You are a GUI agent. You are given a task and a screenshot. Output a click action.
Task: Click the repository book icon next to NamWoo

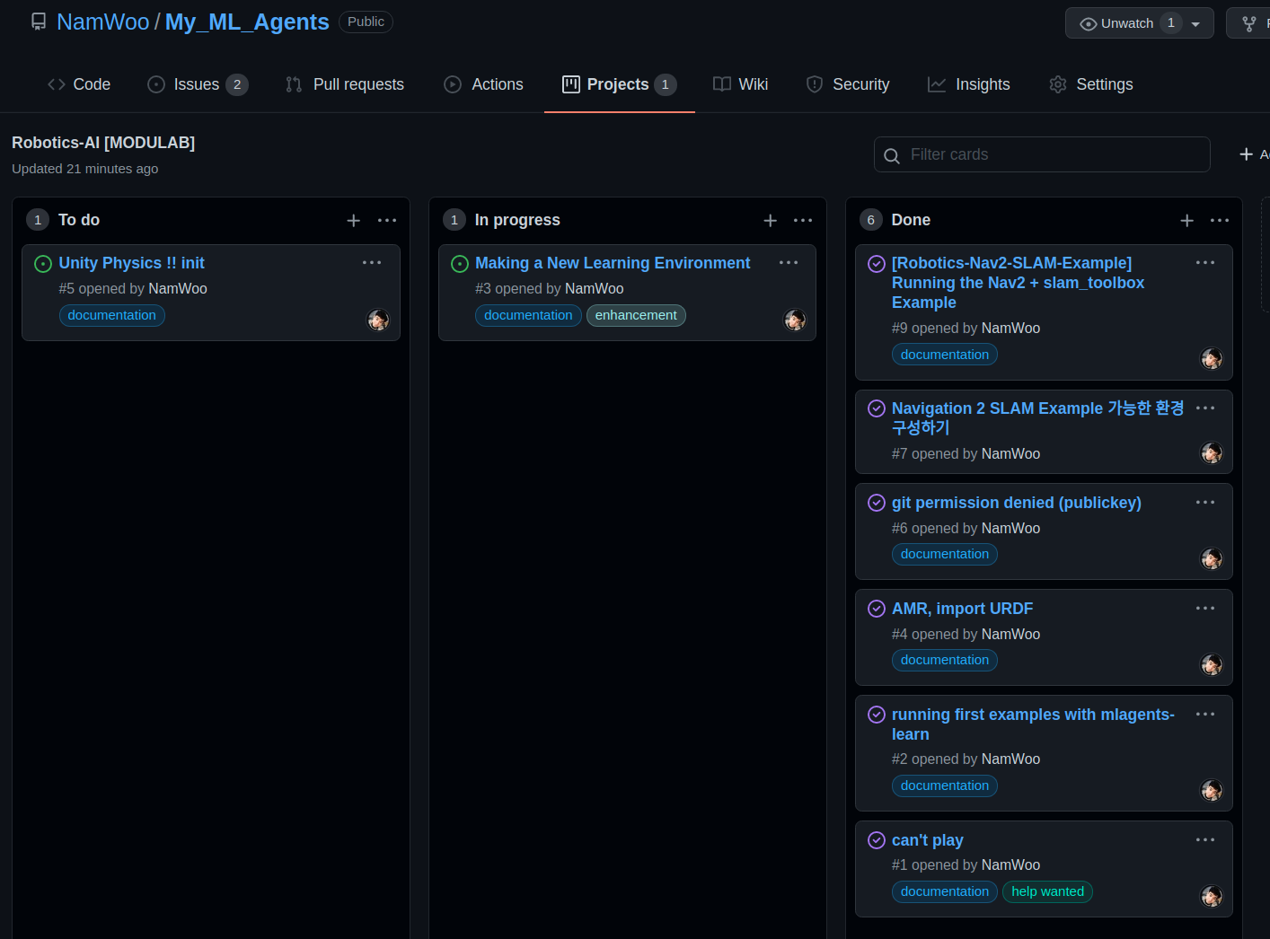point(38,21)
